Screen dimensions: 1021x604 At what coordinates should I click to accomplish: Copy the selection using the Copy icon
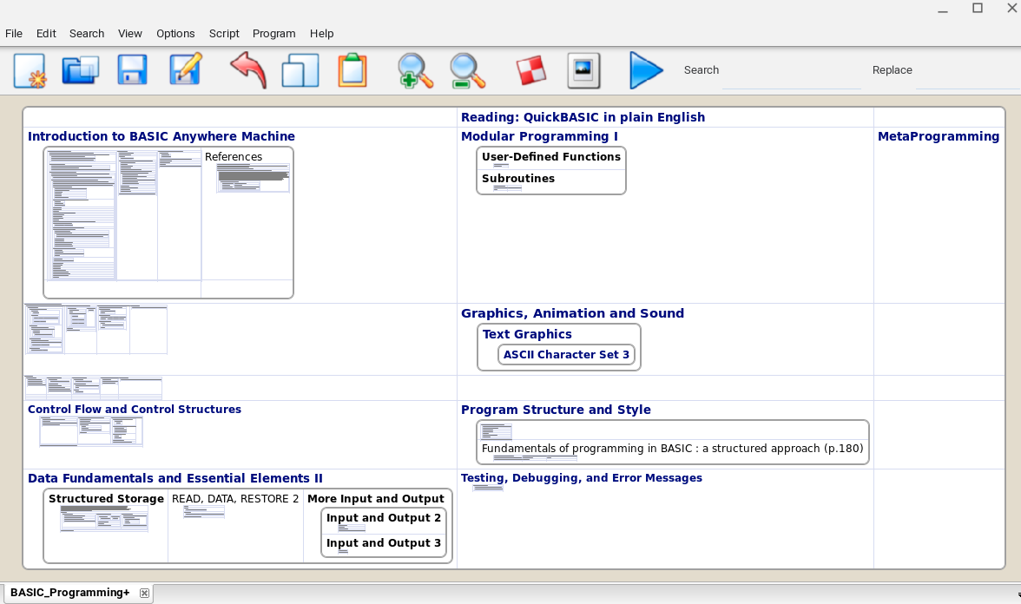click(300, 70)
